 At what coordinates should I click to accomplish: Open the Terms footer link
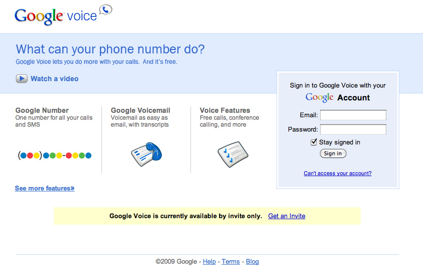tap(231, 262)
